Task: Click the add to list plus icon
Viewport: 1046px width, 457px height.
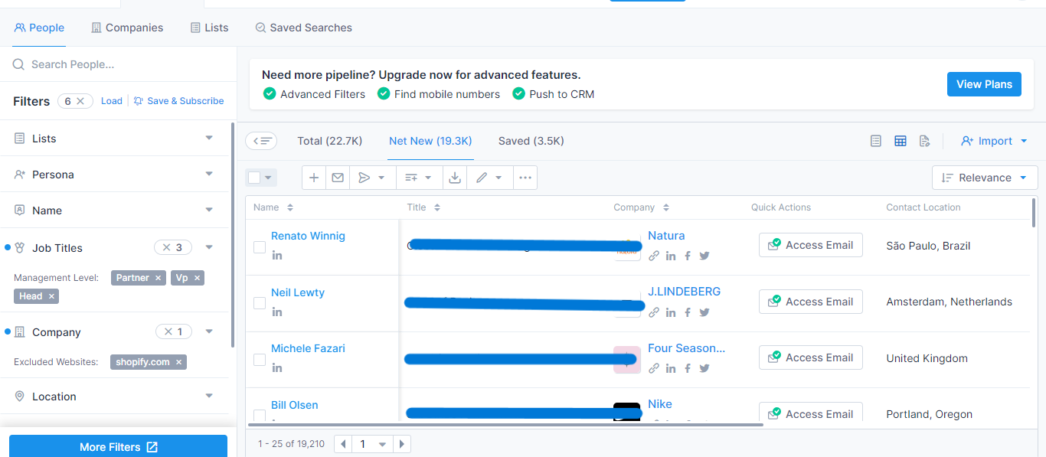Action: coord(314,178)
